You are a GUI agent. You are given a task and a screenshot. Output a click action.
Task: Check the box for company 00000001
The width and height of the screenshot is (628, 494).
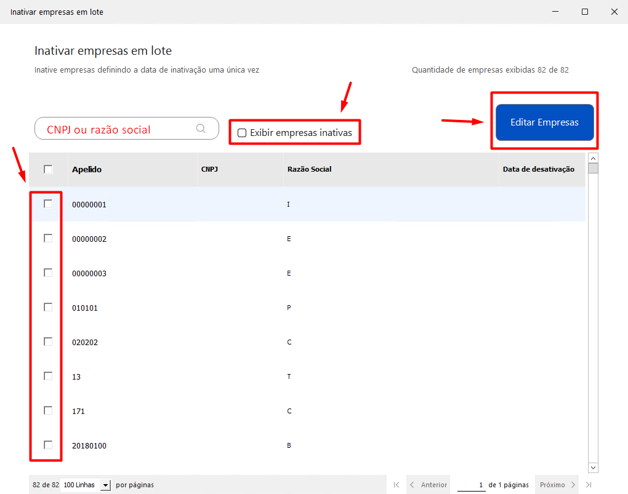point(48,204)
